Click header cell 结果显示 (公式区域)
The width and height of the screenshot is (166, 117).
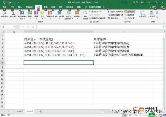click(59, 39)
